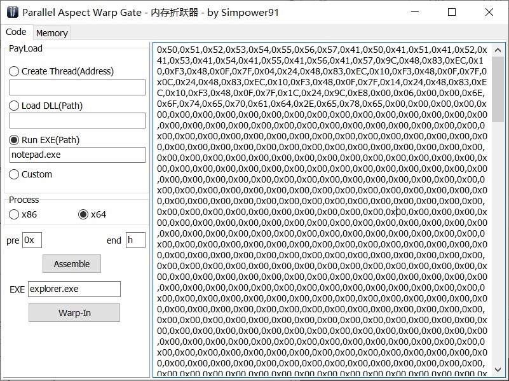Switch to the Memory tab
509x381 pixels.
click(52, 33)
